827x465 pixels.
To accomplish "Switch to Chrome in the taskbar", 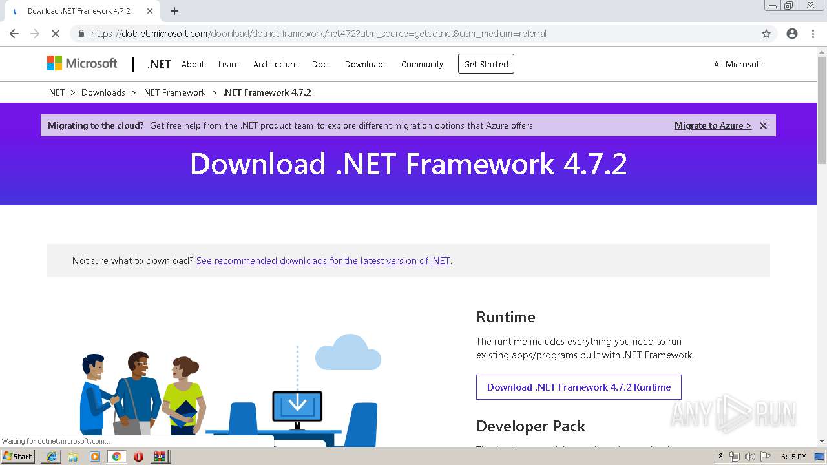I will pyautogui.click(x=117, y=457).
